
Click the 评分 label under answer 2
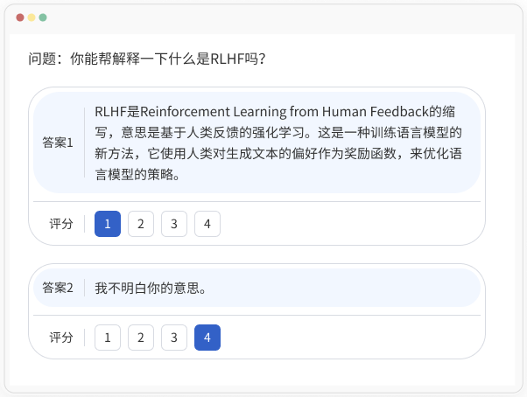click(x=61, y=338)
